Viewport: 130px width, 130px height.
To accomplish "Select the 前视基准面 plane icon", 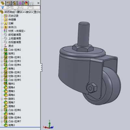I will pos(6,35).
